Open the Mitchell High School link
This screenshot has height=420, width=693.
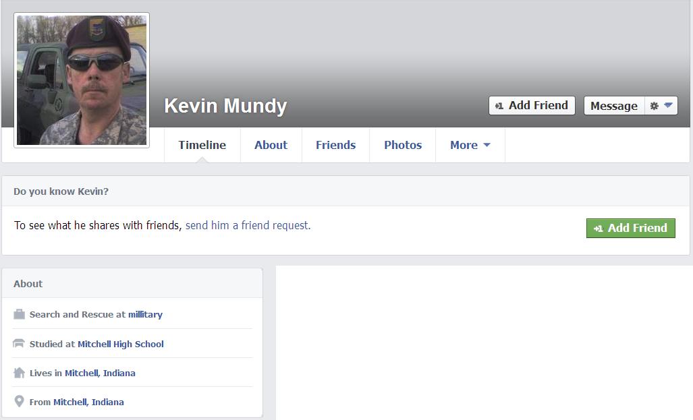[x=121, y=344]
